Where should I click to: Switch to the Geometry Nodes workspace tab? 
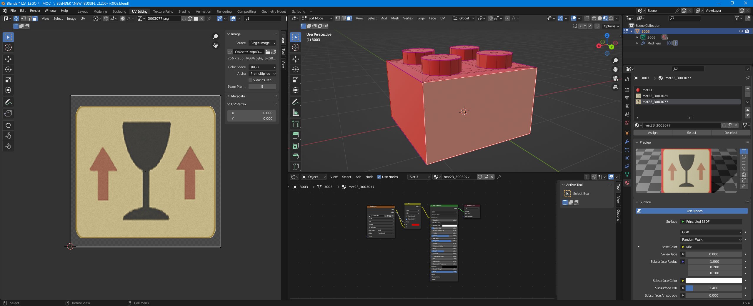point(274,11)
